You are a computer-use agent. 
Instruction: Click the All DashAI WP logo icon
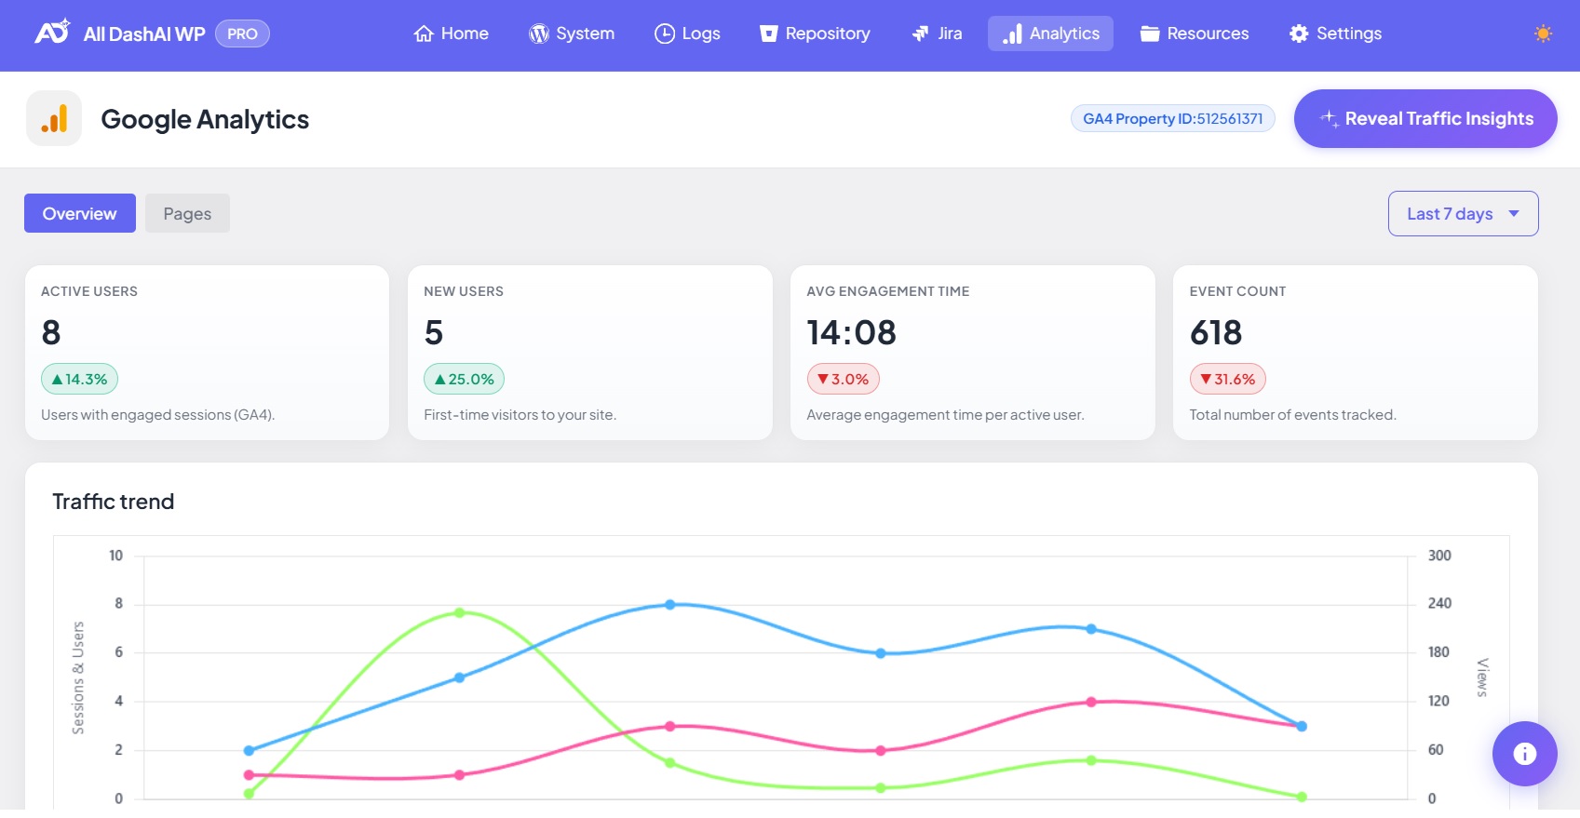pos(52,33)
